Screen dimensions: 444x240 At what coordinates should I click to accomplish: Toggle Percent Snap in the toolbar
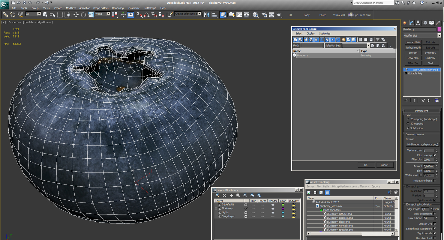pyautogui.click(x=154, y=14)
